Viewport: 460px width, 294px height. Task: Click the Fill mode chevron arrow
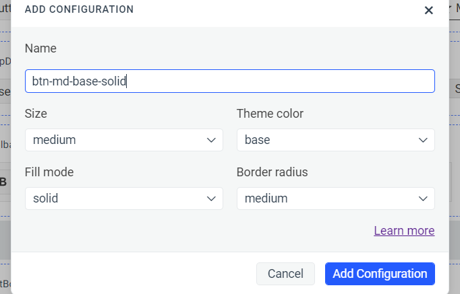tap(210, 198)
